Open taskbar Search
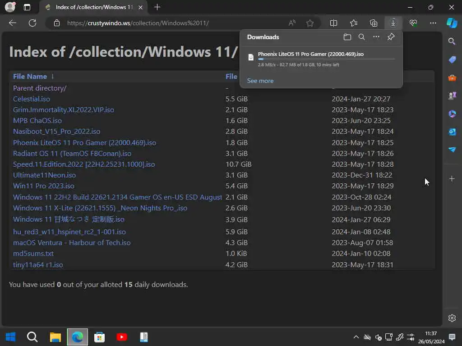Image resolution: width=462 pixels, height=346 pixels. pos(32,337)
